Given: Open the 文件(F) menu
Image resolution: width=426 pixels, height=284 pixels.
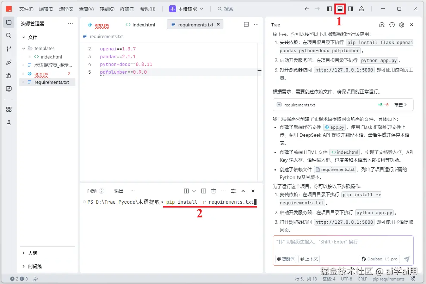Looking at the screenshot, I should click(26, 9).
